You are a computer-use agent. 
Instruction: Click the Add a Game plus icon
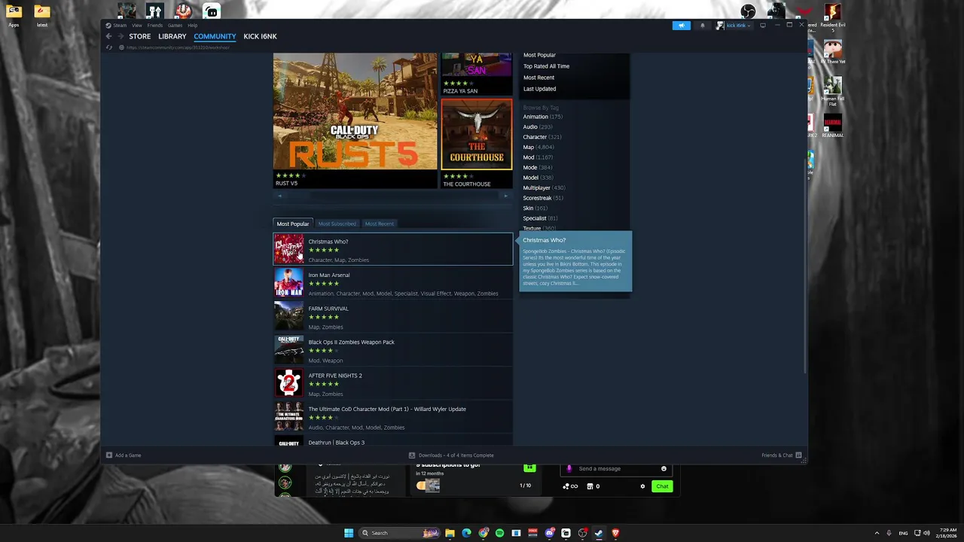(109, 455)
